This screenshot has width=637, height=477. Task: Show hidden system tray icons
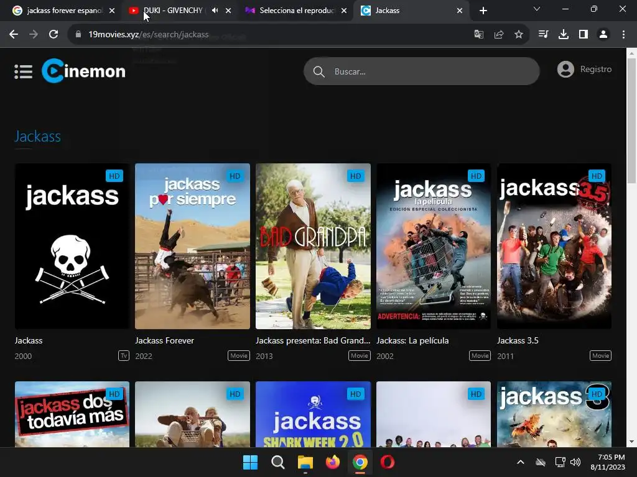[x=521, y=462]
